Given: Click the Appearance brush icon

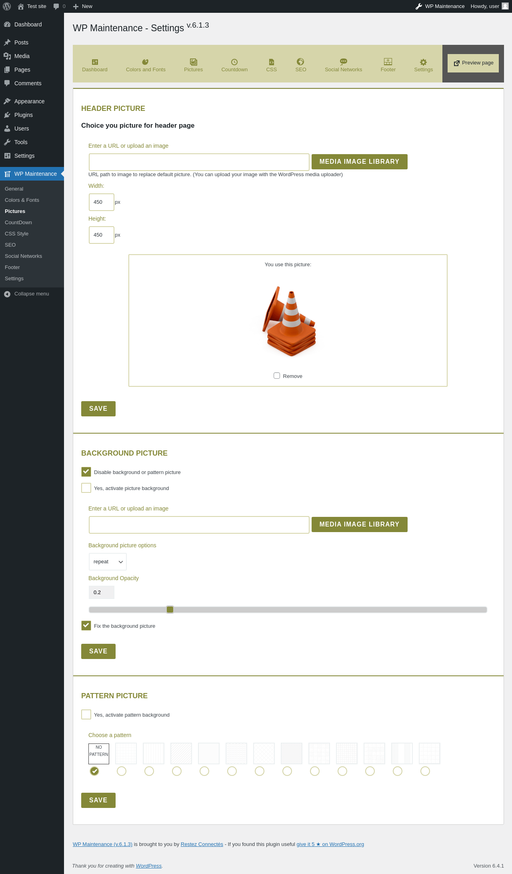Looking at the screenshot, I should pyautogui.click(x=7, y=101).
